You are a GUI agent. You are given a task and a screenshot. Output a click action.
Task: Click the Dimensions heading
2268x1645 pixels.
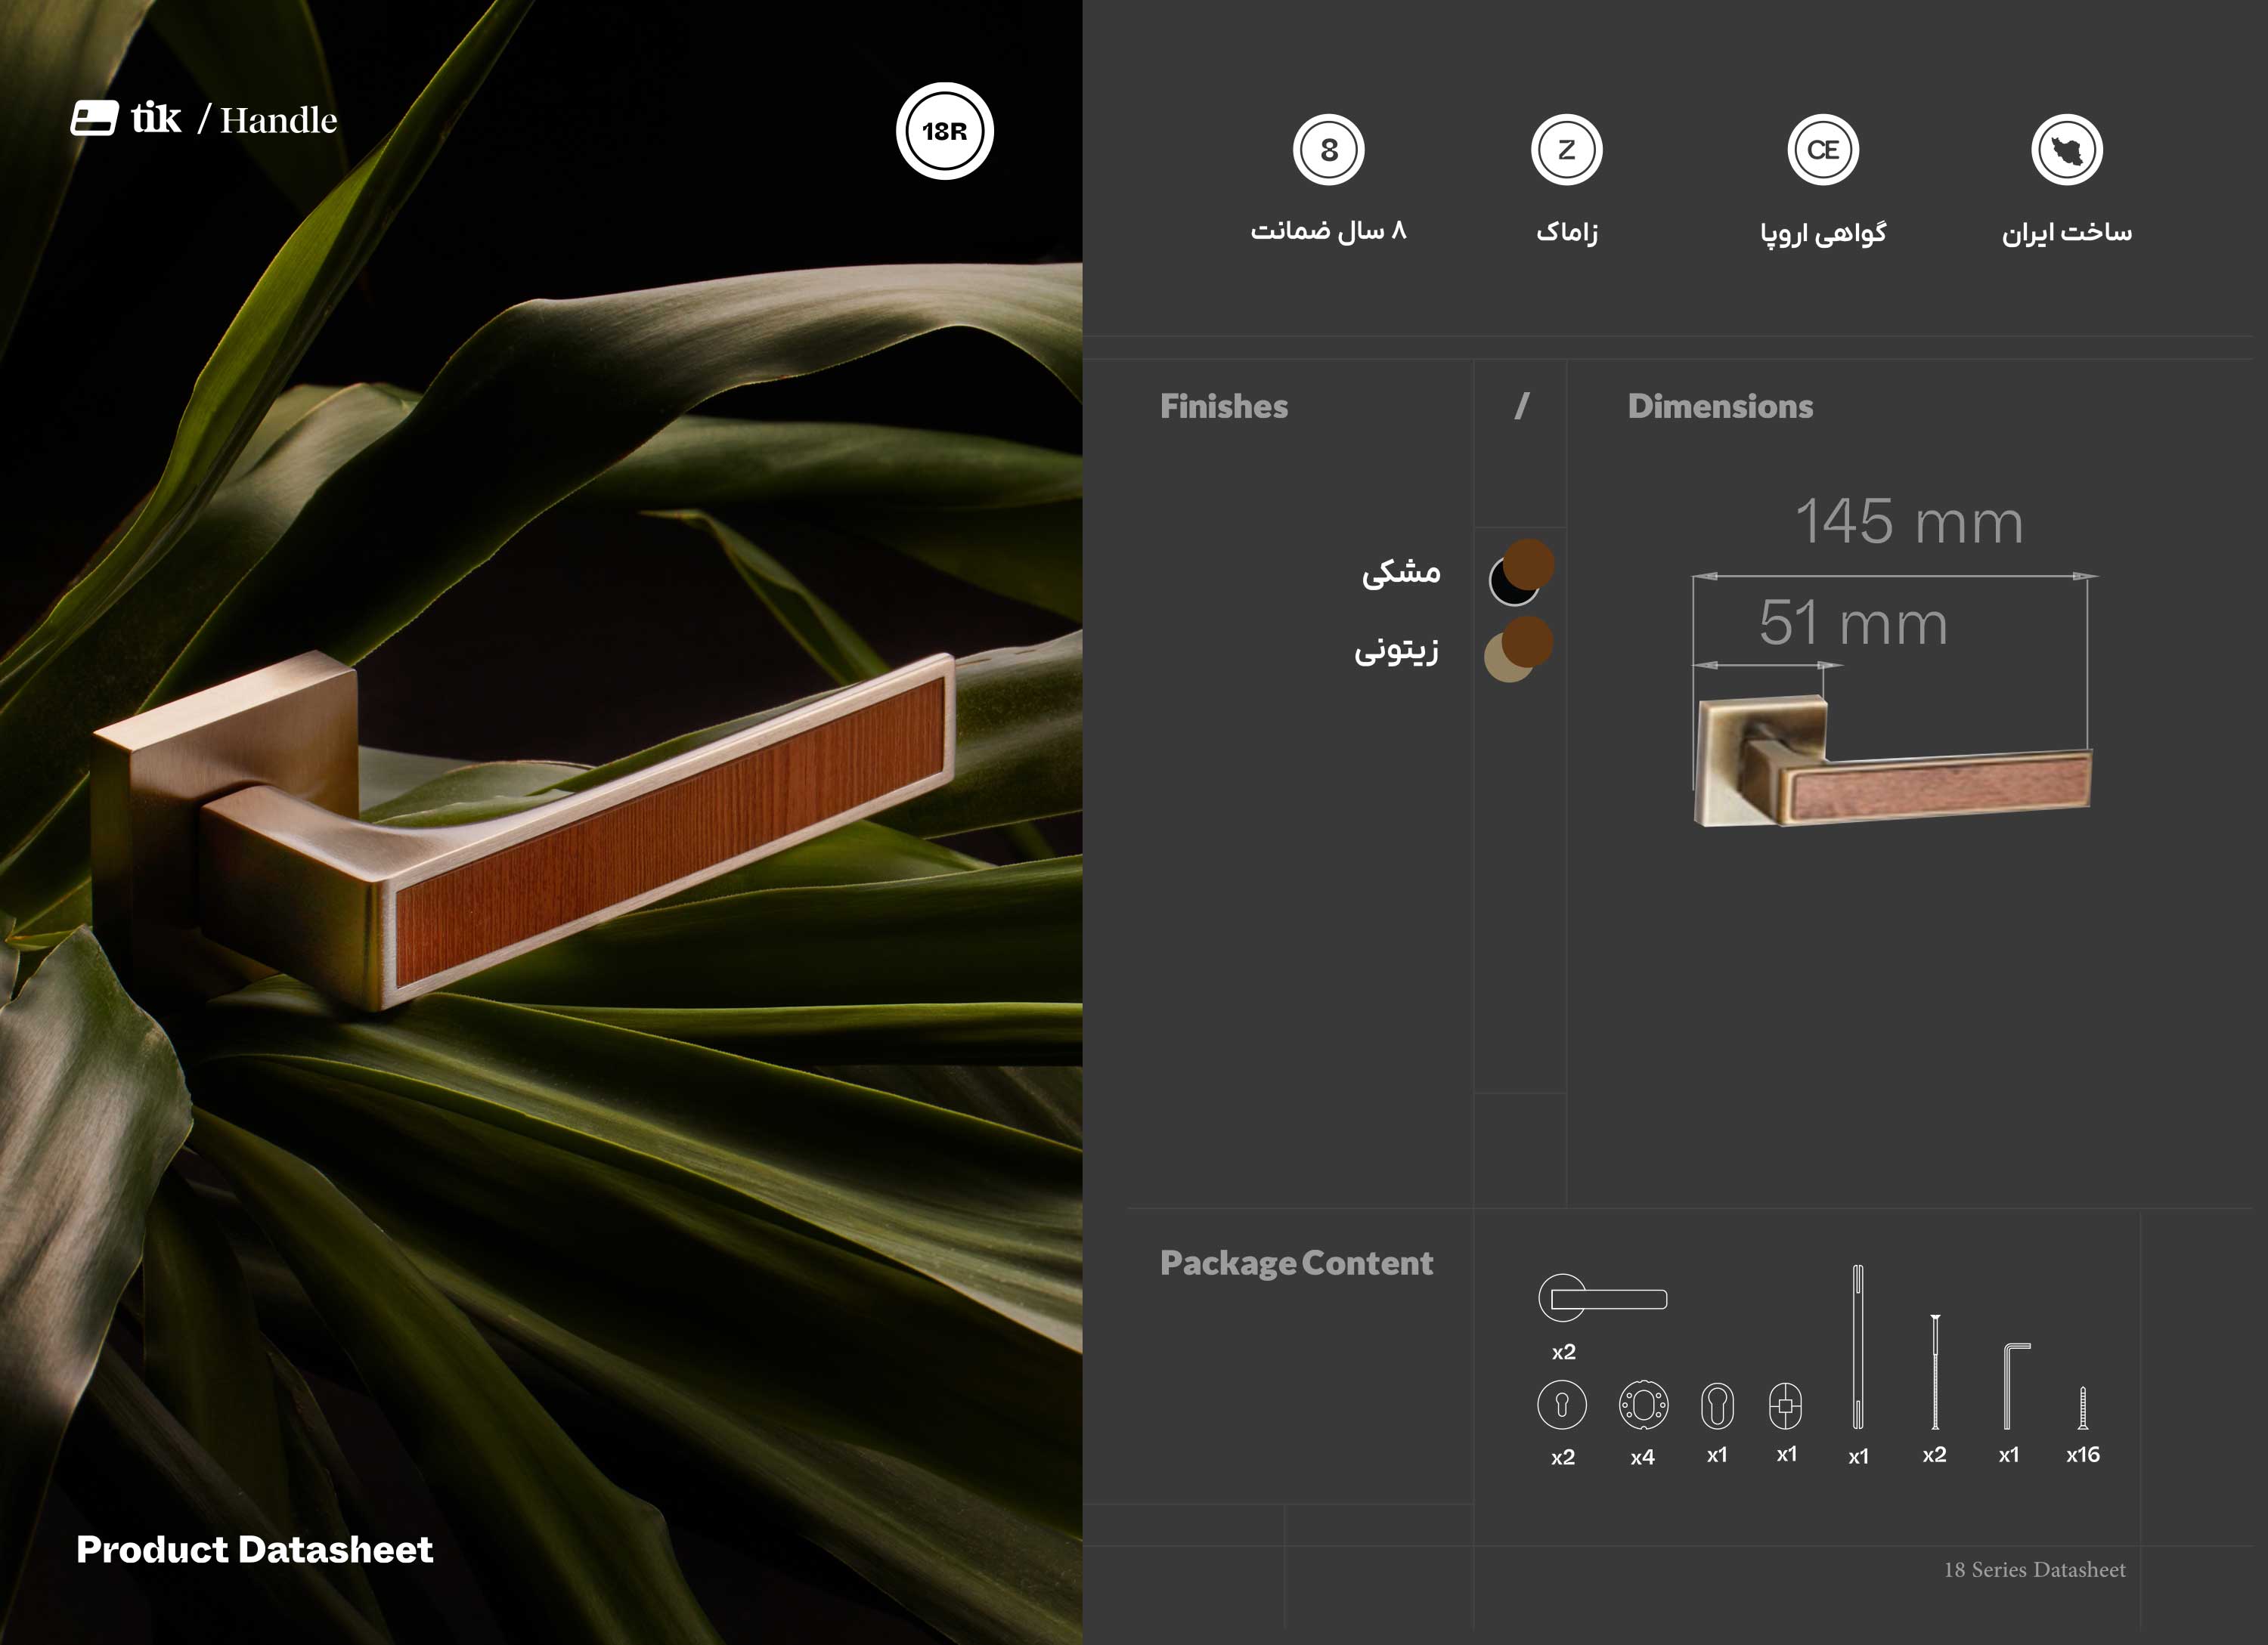(x=1719, y=406)
